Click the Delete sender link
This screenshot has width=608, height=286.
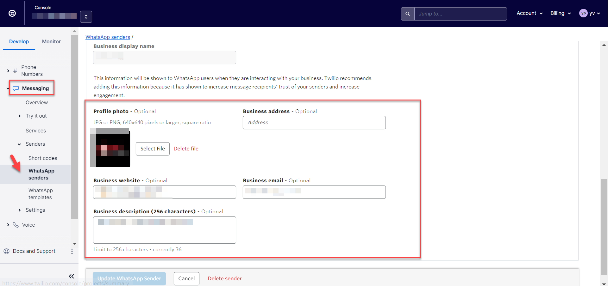(x=225, y=279)
